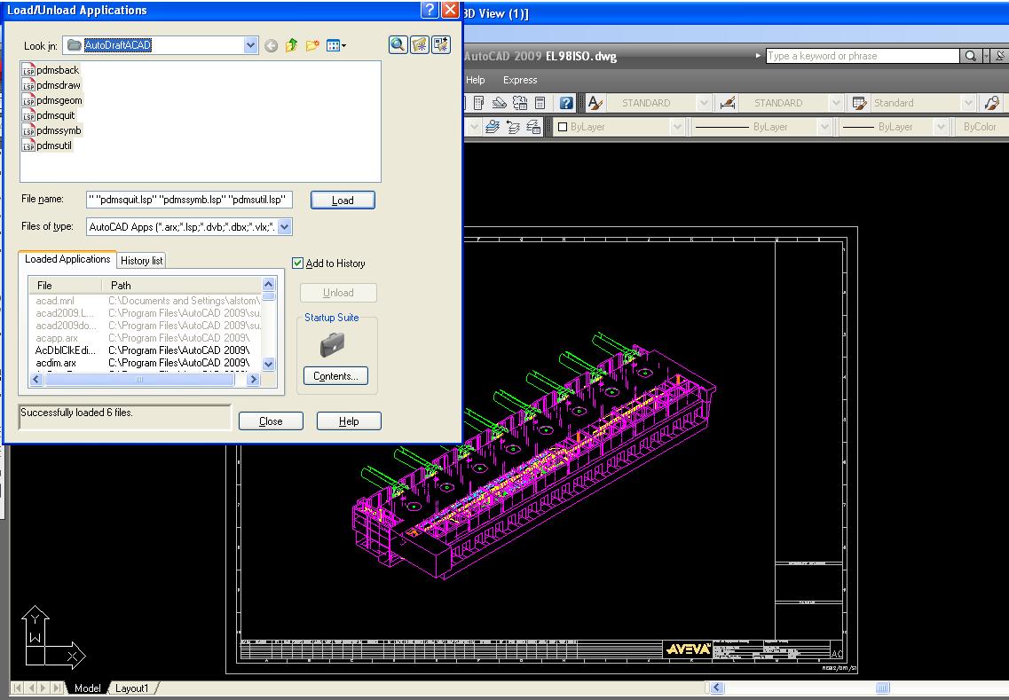1009x700 pixels.
Task: Click the InfoCenter search magnifier button
Action: 970,56
